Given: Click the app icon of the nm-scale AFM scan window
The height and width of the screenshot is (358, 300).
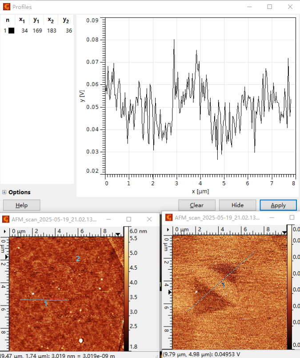Looking at the screenshot, I should [6, 219].
